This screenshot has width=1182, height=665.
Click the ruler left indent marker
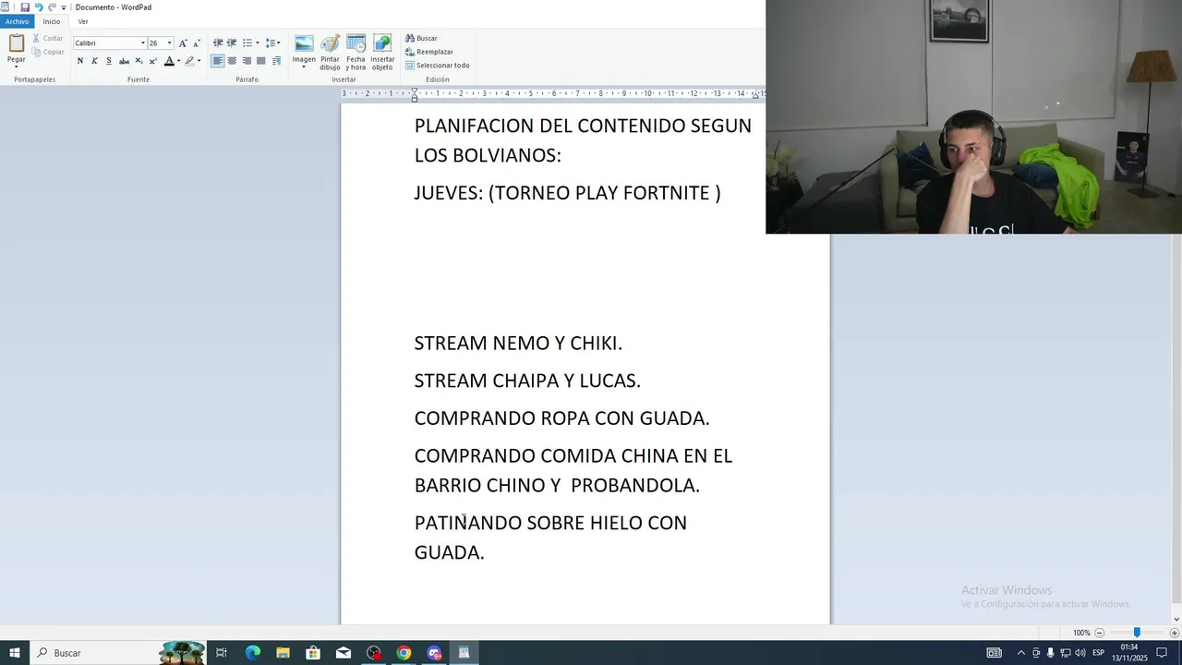pyautogui.click(x=414, y=97)
